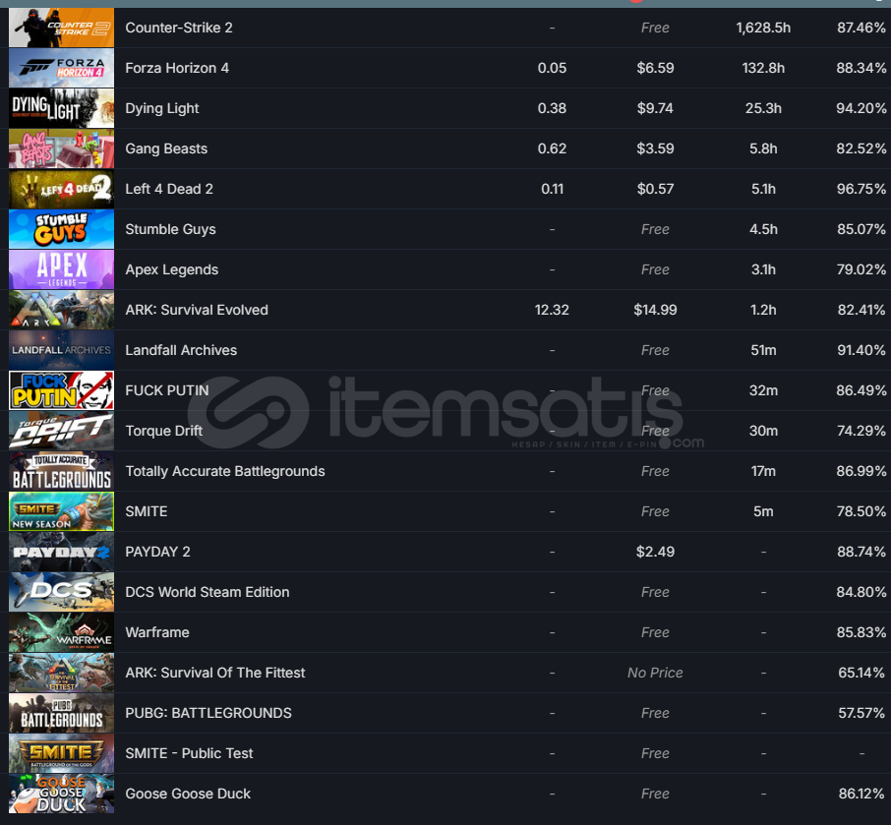Open the Stumble Guys cover thumbnail
The width and height of the screenshot is (891, 825).
[x=61, y=229]
